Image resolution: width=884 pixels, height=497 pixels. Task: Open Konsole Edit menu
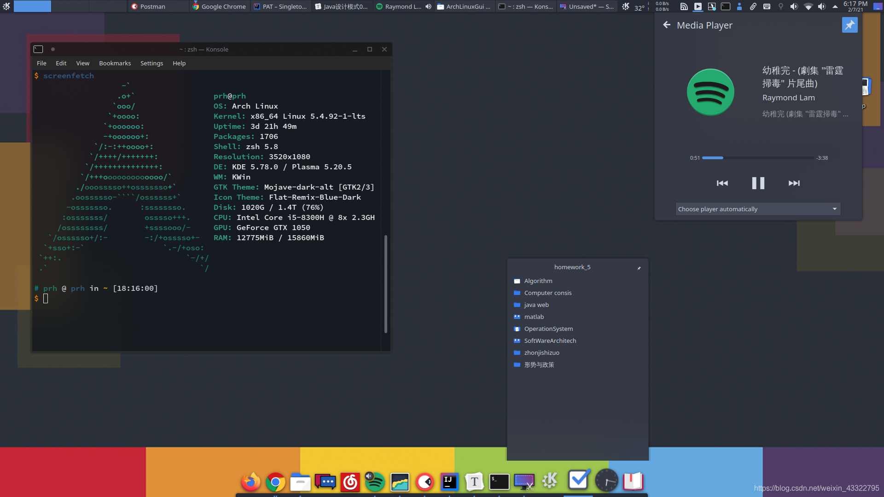[x=61, y=63]
